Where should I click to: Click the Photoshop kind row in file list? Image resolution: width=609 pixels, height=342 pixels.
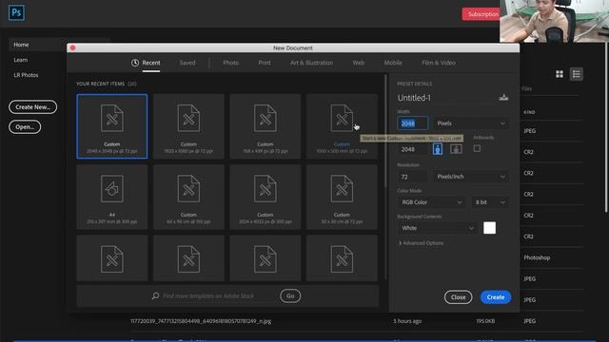click(537, 257)
